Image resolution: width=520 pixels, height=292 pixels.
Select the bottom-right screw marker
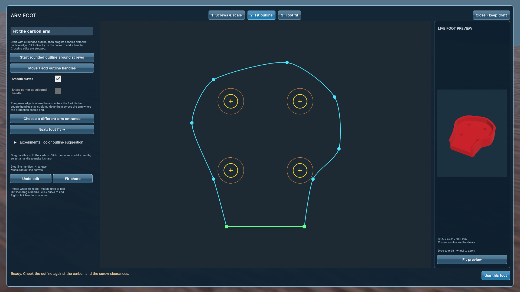point(300,171)
